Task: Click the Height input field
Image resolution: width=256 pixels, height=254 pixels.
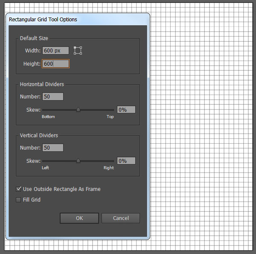Action: (x=55, y=64)
